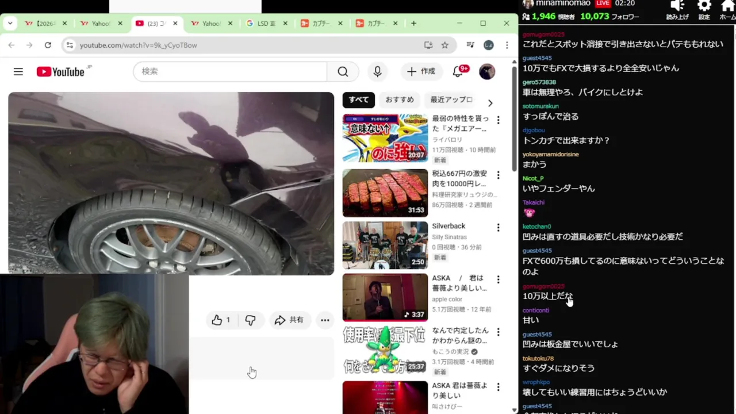Go to ホーム home in stream panel
Viewport: 736px width, 414px height.
727,10
